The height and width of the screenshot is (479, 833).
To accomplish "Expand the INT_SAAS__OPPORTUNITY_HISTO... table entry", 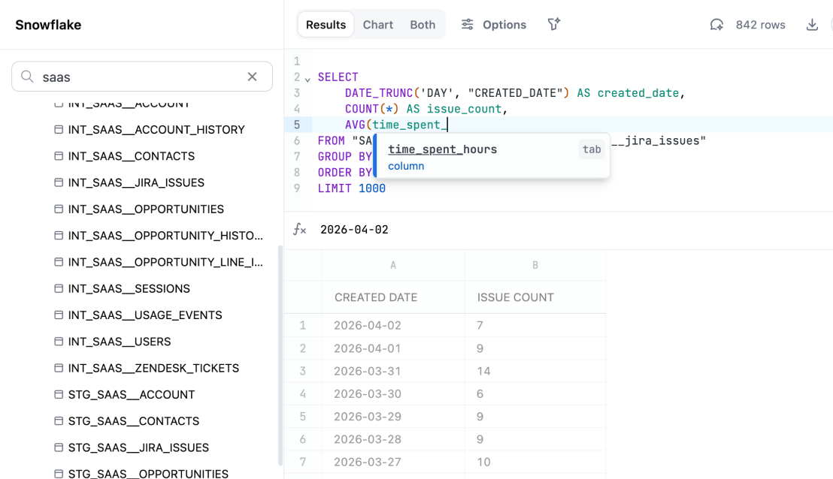I will pyautogui.click(x=165, y=235).
